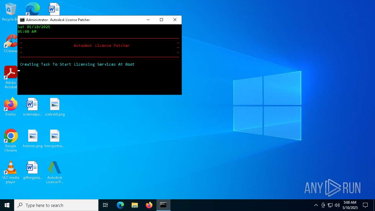This screenshot has width=375, height=211.
Task: Click the Sat 05/10/2025 date line
Action: pos(34,27)
